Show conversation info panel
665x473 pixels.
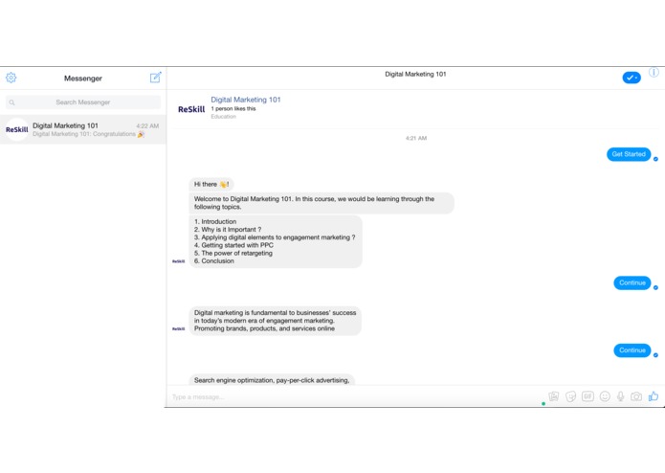[654, 73]
